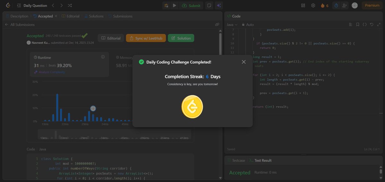Open the layout grid icon

(x=303, y=5)
